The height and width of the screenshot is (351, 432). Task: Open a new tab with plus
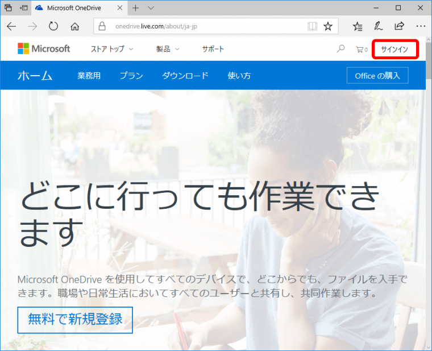pos(135,8)
